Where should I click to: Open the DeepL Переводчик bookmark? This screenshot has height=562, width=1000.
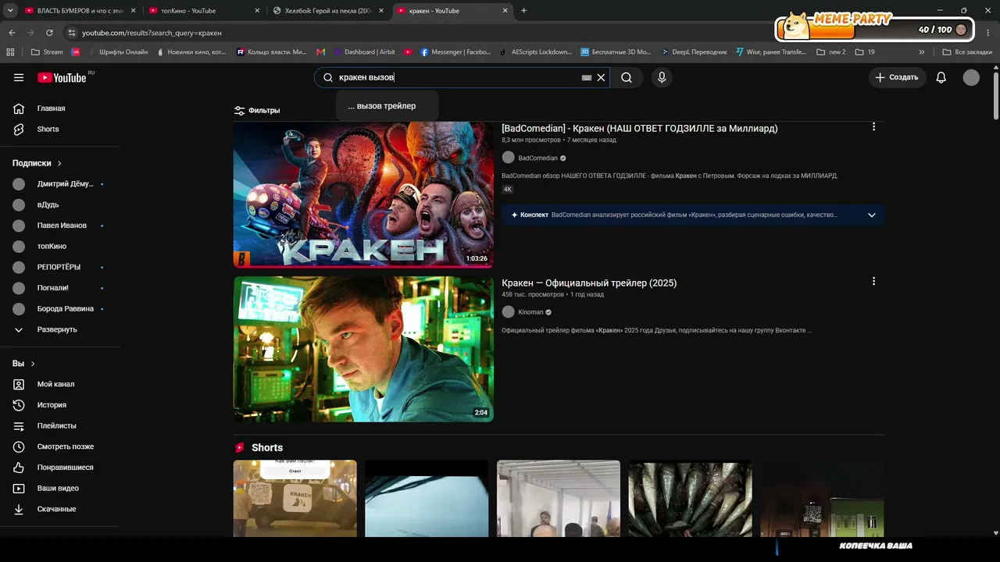[694, 52]
